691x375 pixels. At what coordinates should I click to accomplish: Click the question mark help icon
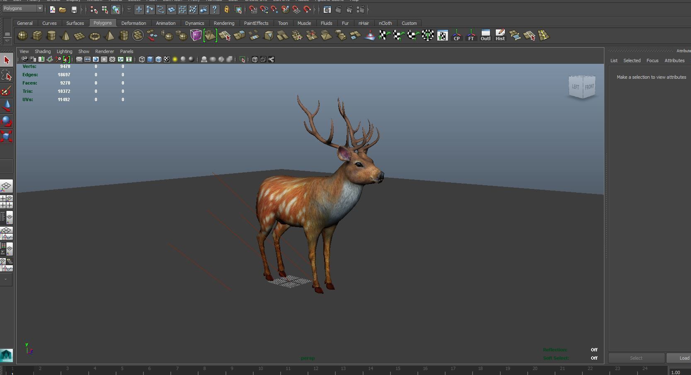[x=214, y=10]
